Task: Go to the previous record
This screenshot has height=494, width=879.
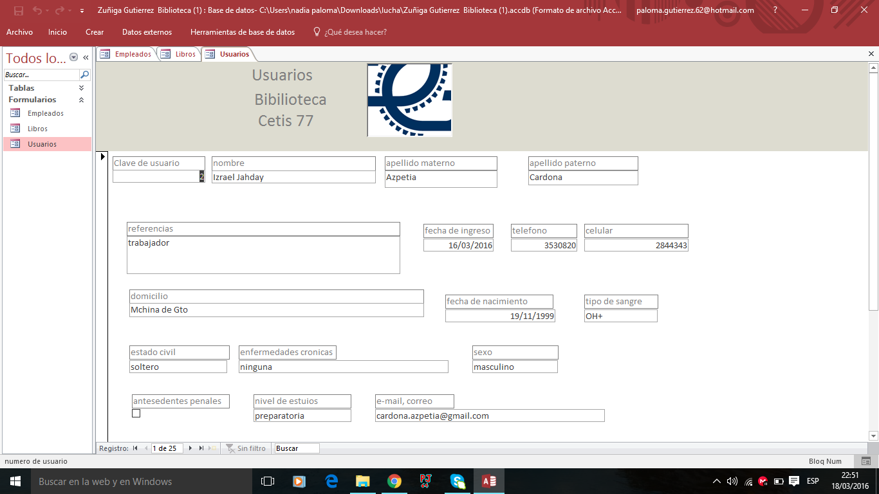Action: [146, 448]
